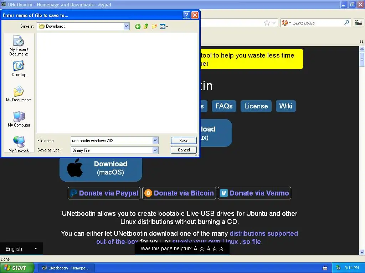
Task: Rate the page with the fifth star
Action: point(221,248)
